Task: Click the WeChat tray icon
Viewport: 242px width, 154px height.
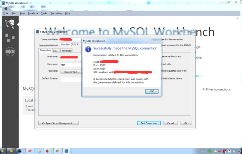Action: 215,151
